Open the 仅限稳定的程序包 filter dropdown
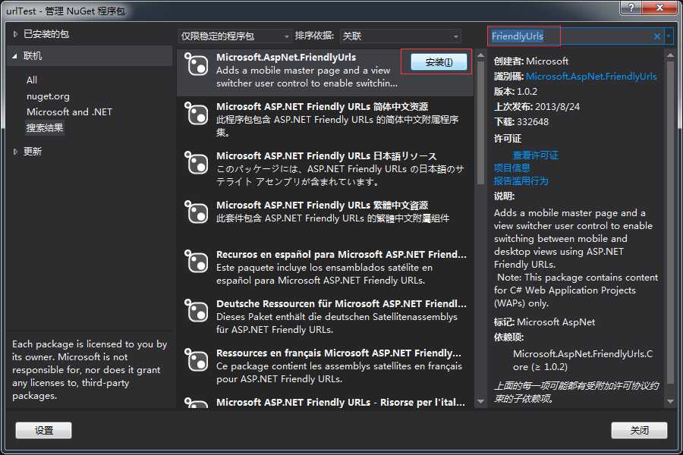The image size is (683, 455). point(234,36)
